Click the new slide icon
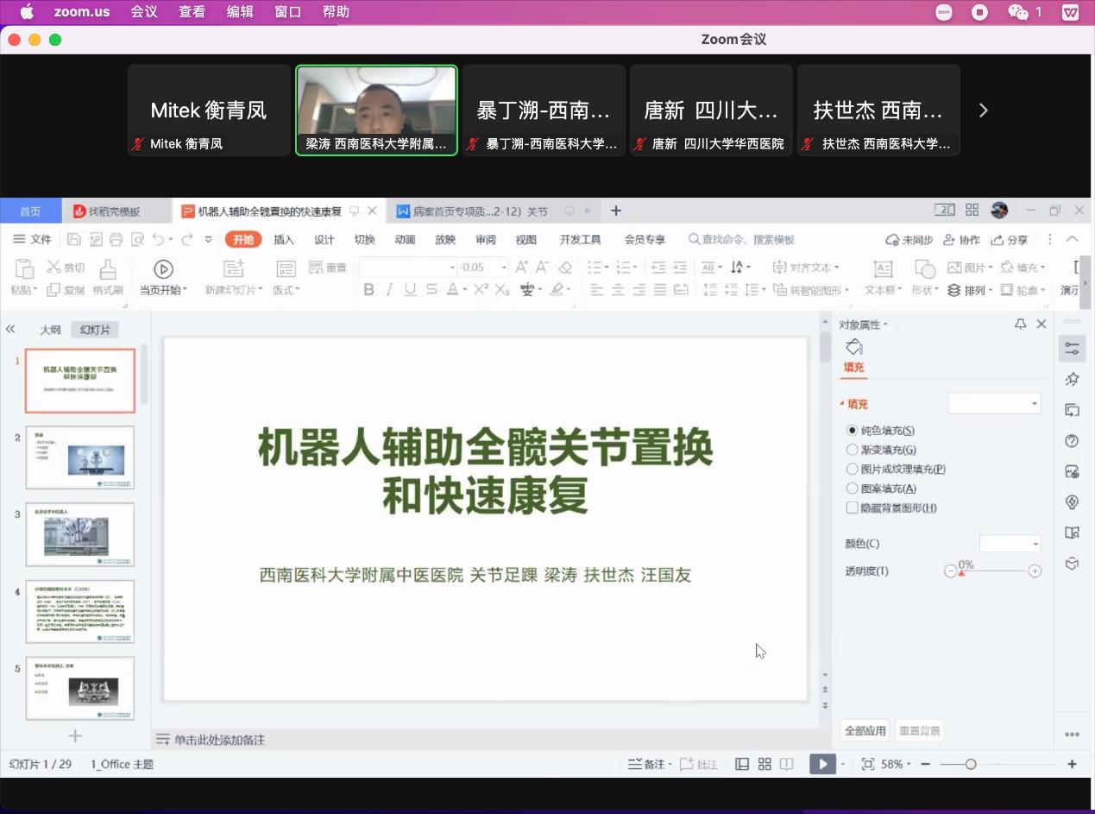This screenshot has height=814, width=1095. coord(233,269)
